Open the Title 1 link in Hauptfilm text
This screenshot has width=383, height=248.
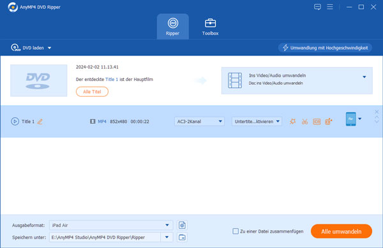(x=112, y=79)
